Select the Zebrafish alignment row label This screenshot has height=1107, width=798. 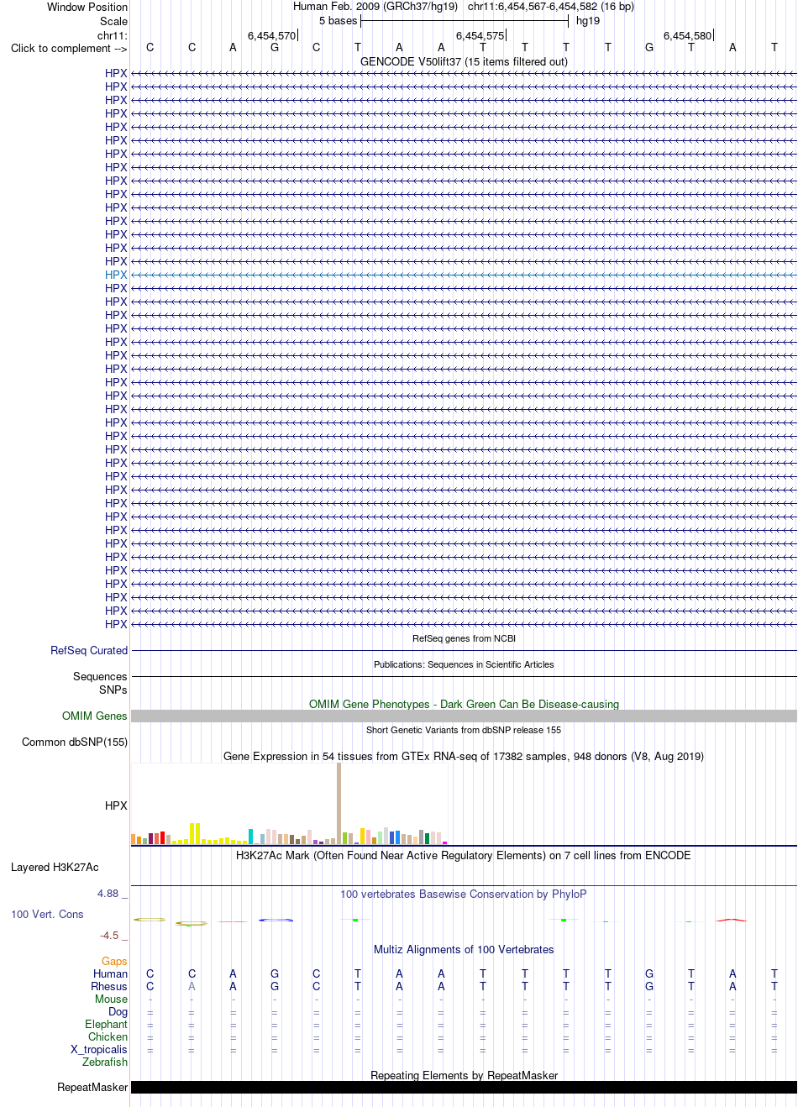pos(105,1062)
